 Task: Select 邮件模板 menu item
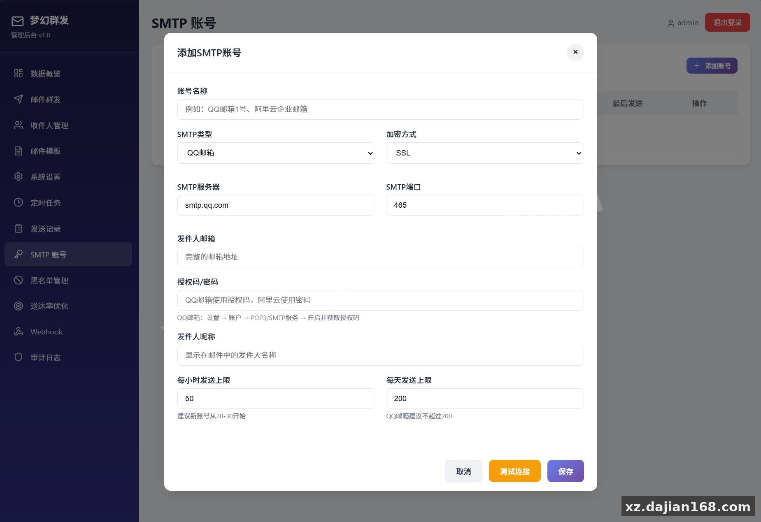(x=68, y=151)
